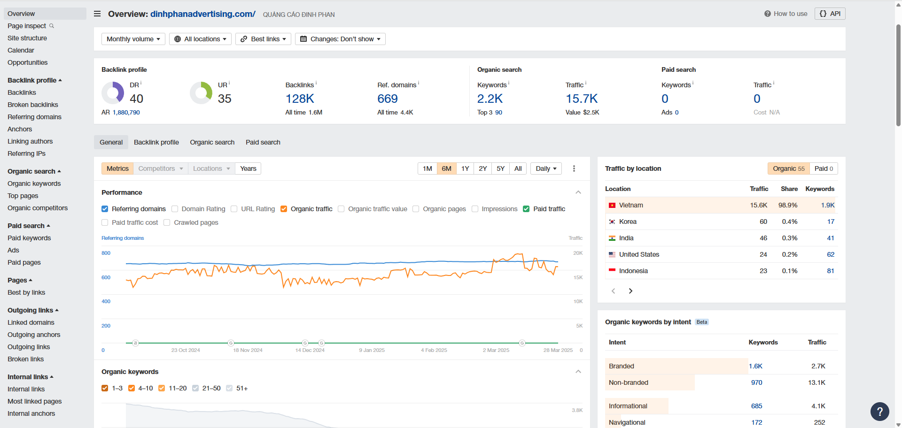This screenshot has height=428, width=902.
Task: Click the DR info icon
Action: click(141, 83)
